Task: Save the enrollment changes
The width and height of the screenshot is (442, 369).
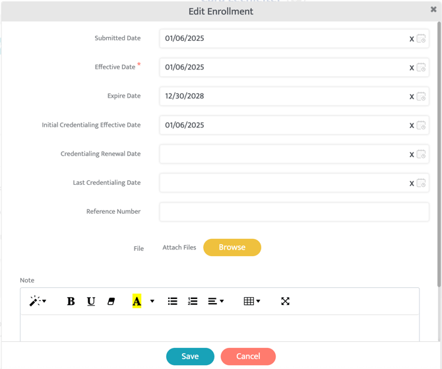Action: click(190, 356)
